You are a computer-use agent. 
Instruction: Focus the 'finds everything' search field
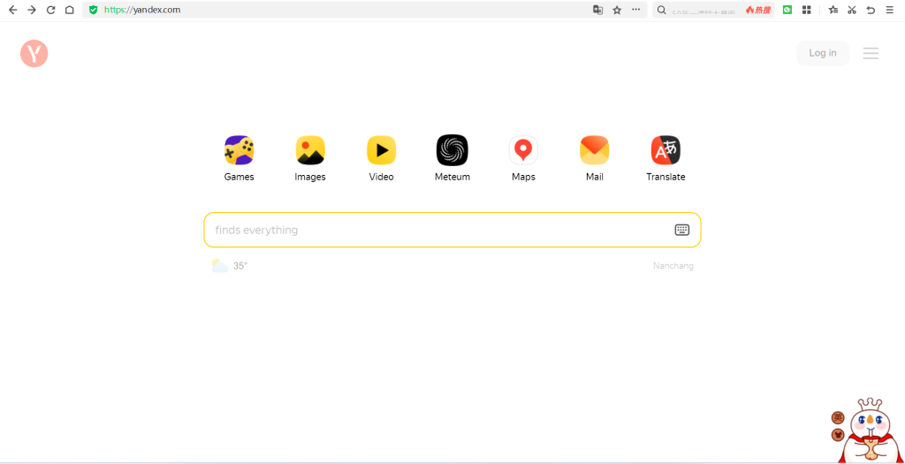click(x=437, y=230)
